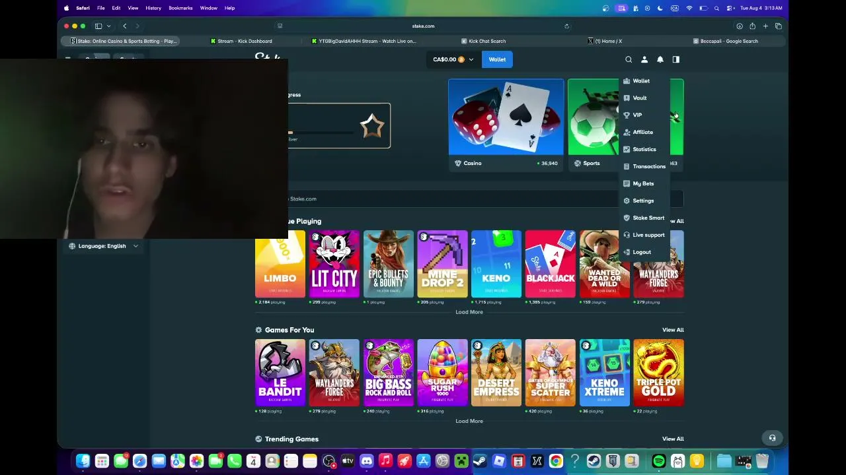
Task: Open Control Center in the menu bar
Action: click(730, 8)
